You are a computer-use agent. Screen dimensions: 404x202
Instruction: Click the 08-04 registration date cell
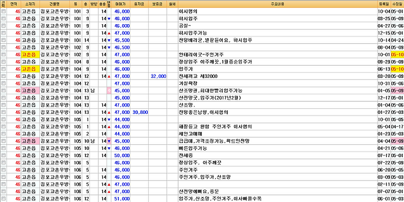384,48
